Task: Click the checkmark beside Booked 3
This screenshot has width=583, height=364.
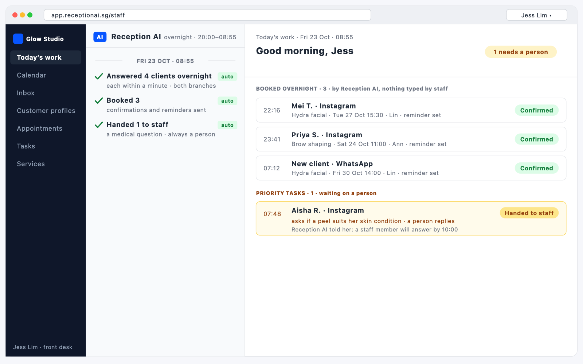Action: tap(98, 100)
